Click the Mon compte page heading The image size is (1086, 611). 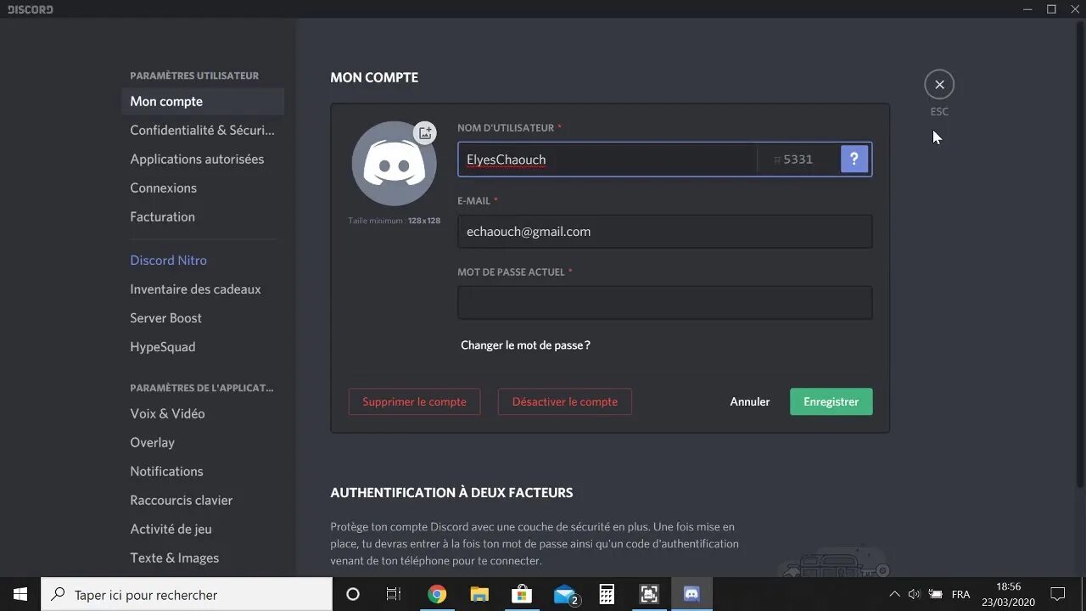point(374,77)
